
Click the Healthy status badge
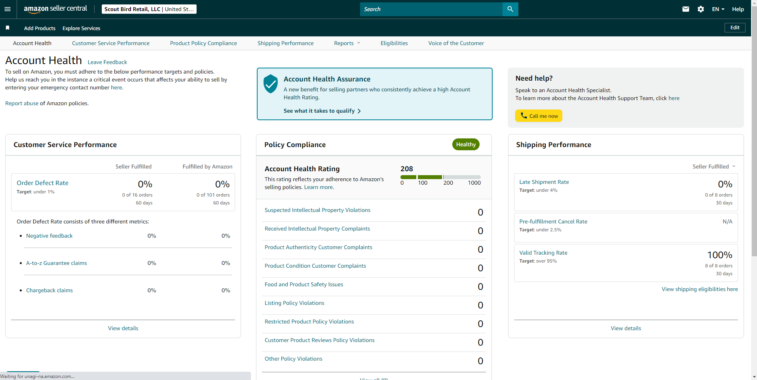(466, 144)
